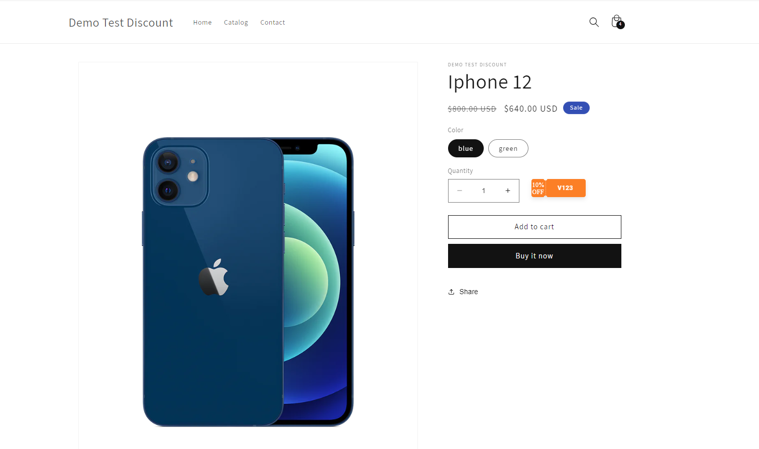
Task: Open the Contact page link
Action: click(273, 22)
